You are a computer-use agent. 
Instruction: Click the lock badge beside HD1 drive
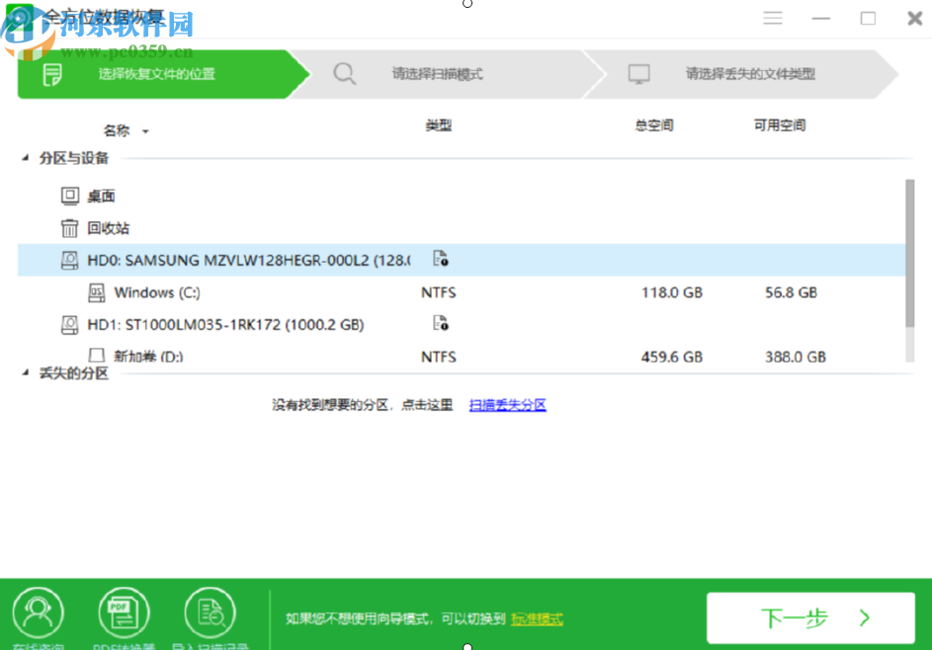[441, 324]
